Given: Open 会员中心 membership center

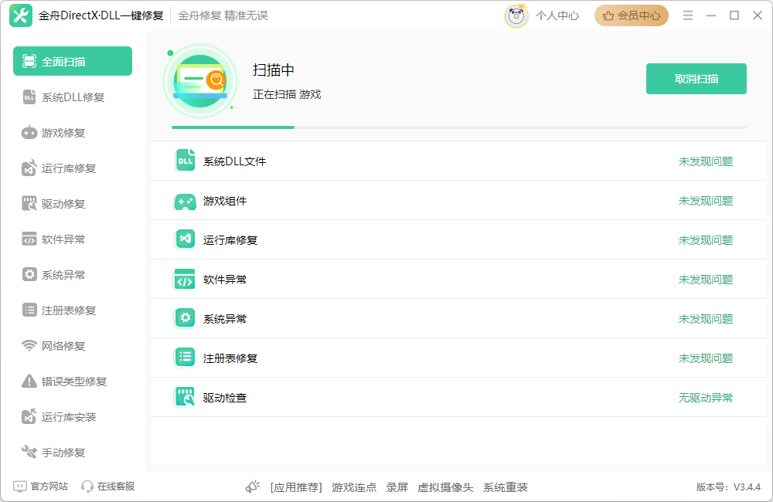Looking at the screenshot, I should click(632, 15).
